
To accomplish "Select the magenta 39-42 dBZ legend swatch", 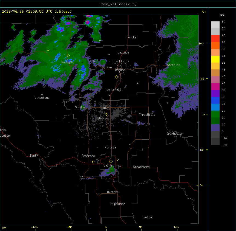I will [215, 86].
